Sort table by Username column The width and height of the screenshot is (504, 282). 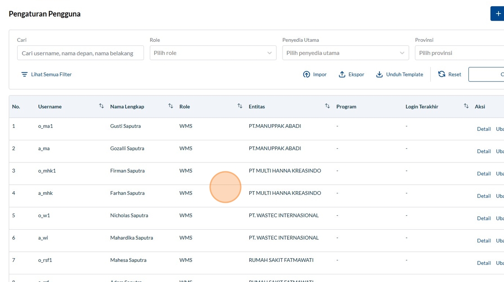[101, 106]
